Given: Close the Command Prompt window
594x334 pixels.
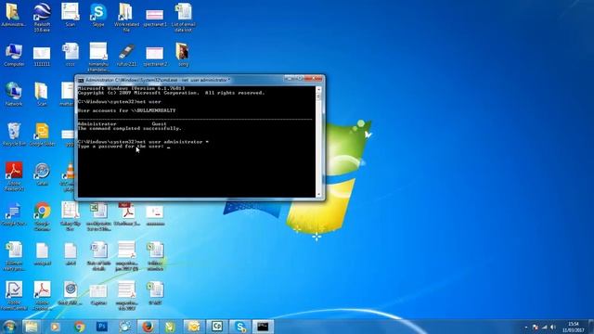Looking at the screenshot, I should click(x=314, y=79).
